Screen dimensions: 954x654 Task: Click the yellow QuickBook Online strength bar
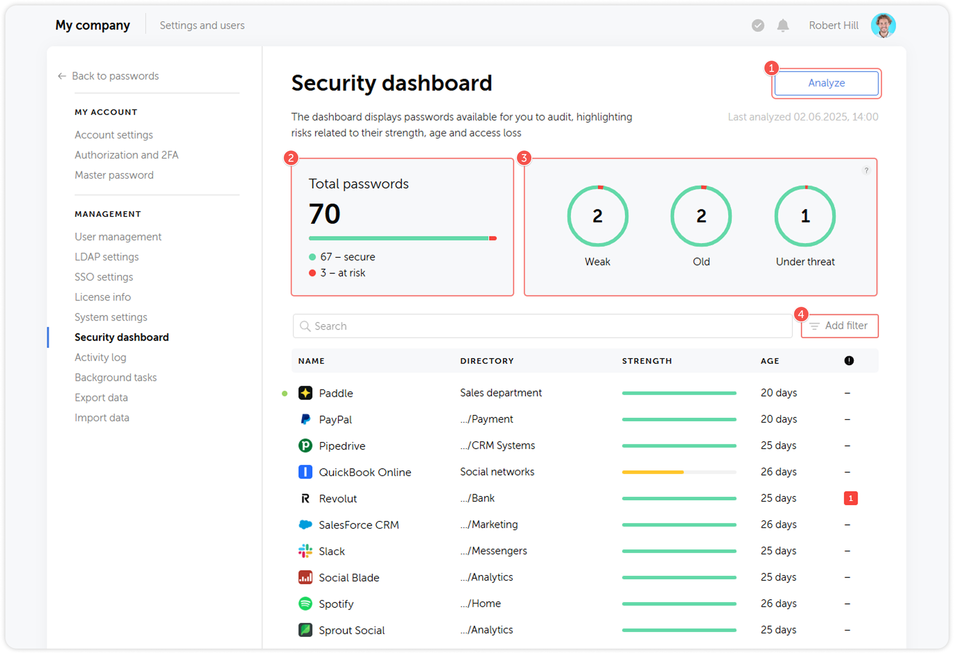pos(679,472)
